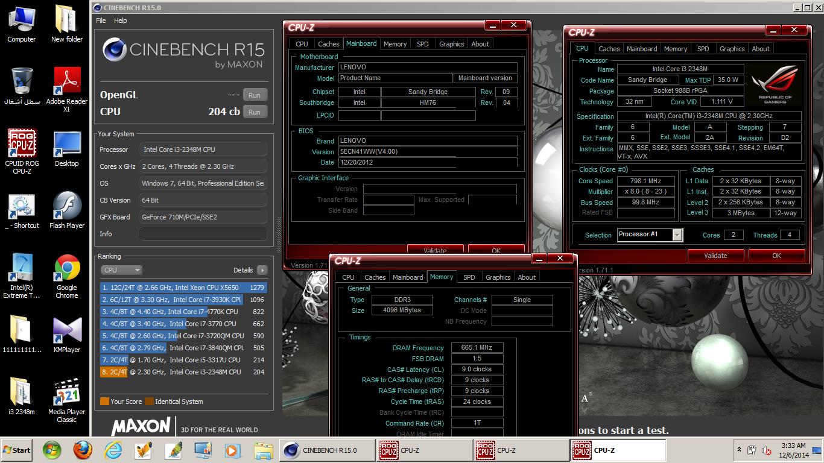
Task: Open Internet Explorer from the taskbar
Action: [113, 450]
